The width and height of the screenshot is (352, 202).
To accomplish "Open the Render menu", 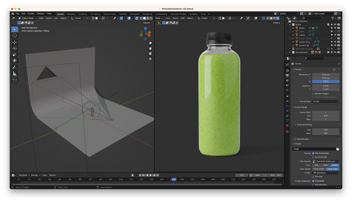I will pos(31,13).
